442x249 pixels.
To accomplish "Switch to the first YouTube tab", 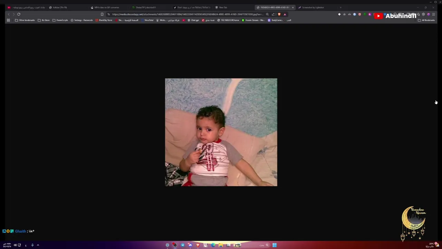I will pos(26,7).
